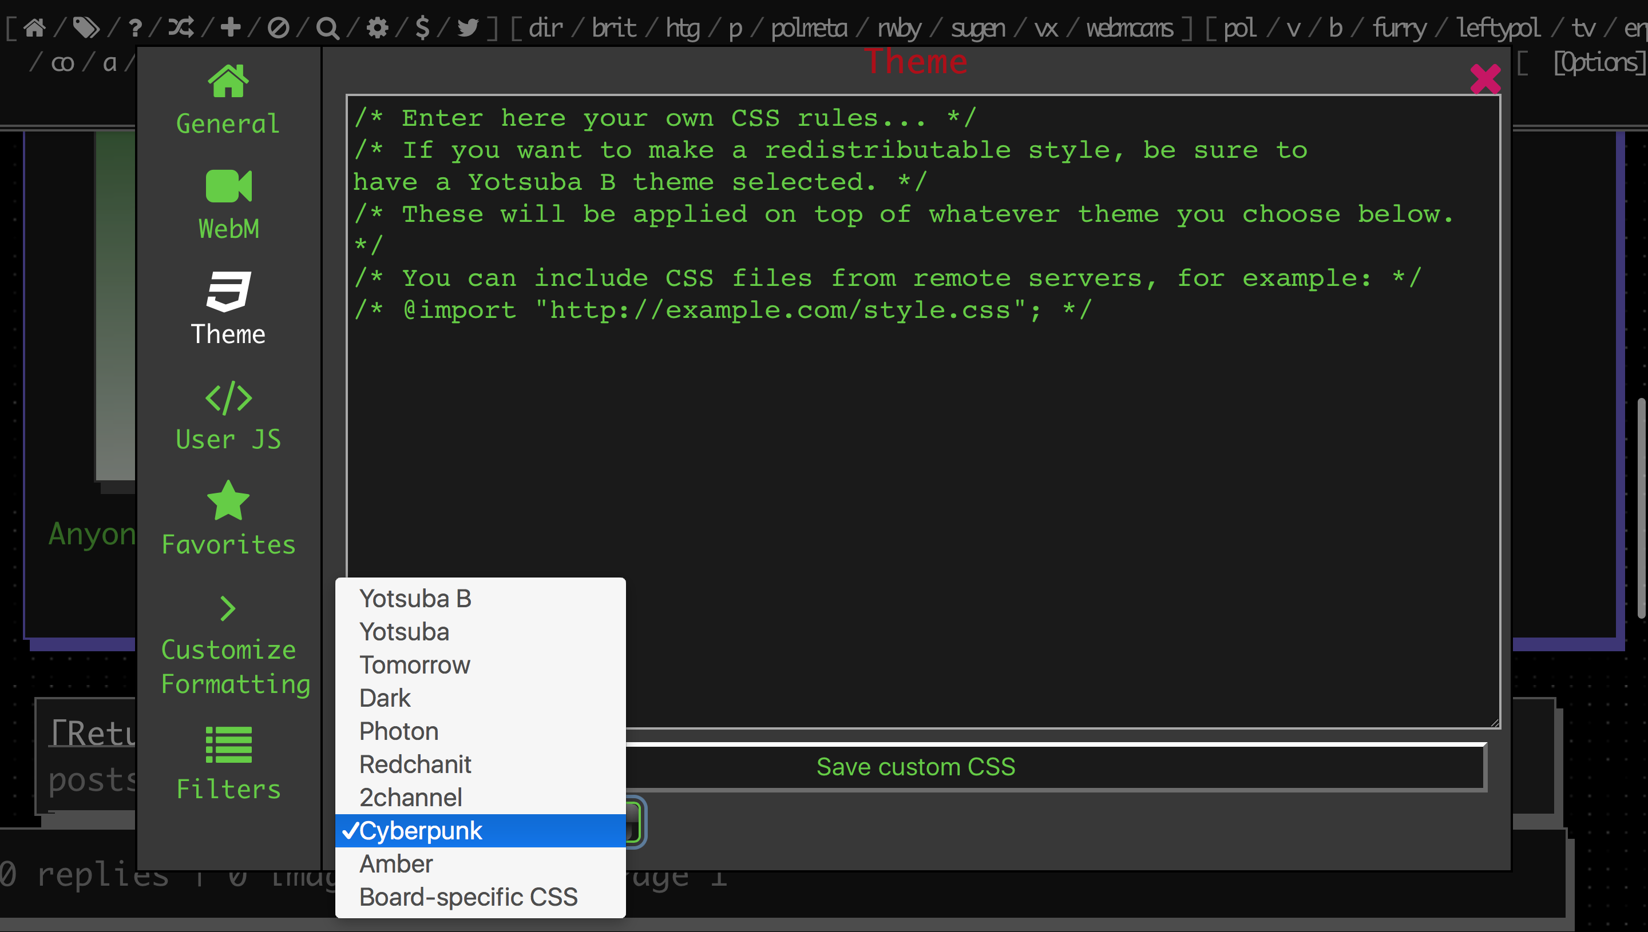Open the Customize Formatting tab
1648x932 pixels.
[235, 647]
